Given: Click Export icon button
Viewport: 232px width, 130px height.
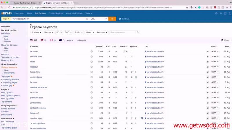Looking at the screenshot, I should coord(226,40).
